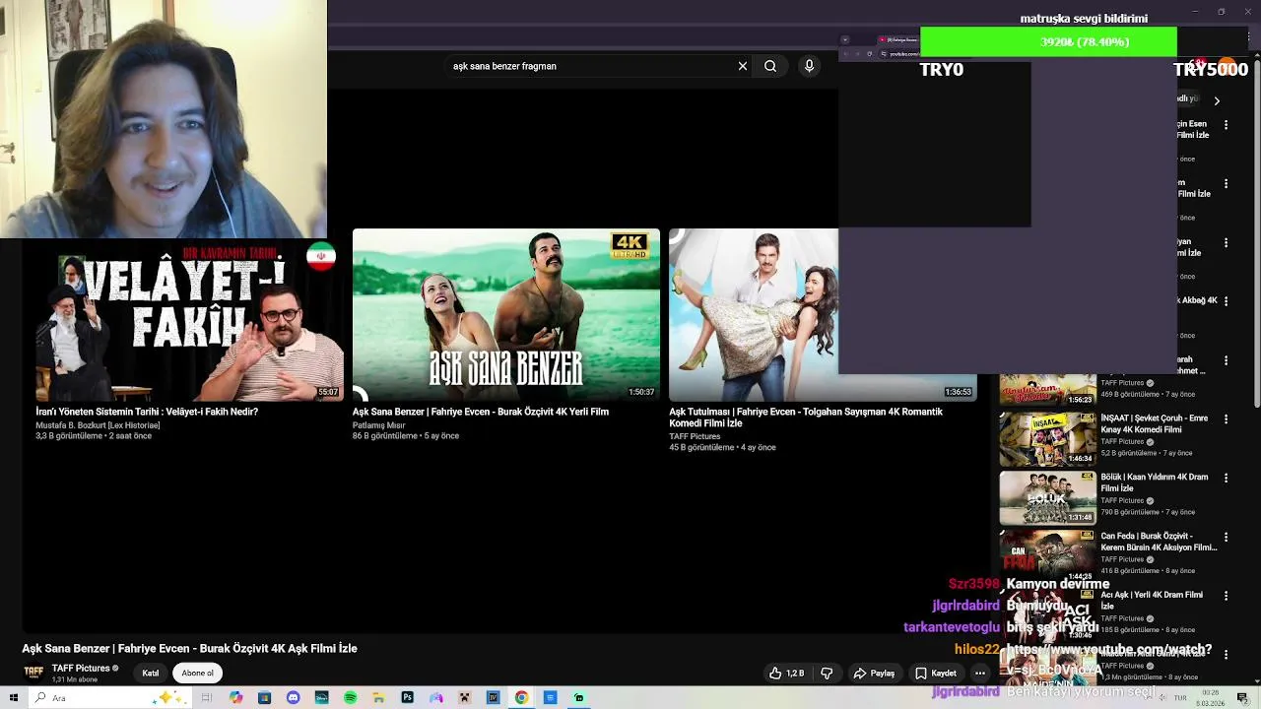Open Task View from the taskbar
The image size is (1261, 709).
(x=207, y=698)
